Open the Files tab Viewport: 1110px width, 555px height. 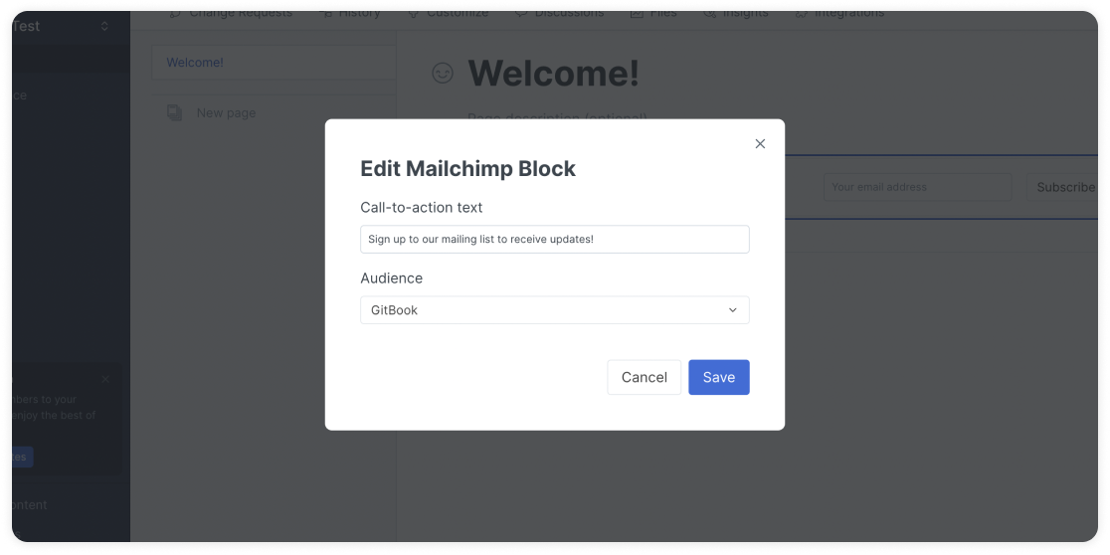653,14
